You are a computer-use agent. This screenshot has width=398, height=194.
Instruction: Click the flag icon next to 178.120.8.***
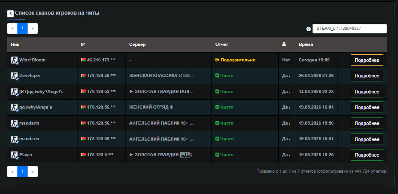(83, 154)
